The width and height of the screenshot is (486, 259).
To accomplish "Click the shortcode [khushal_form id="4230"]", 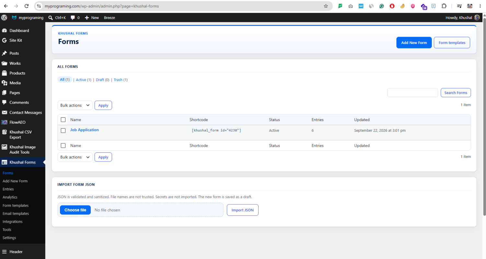I will point(216,130).
